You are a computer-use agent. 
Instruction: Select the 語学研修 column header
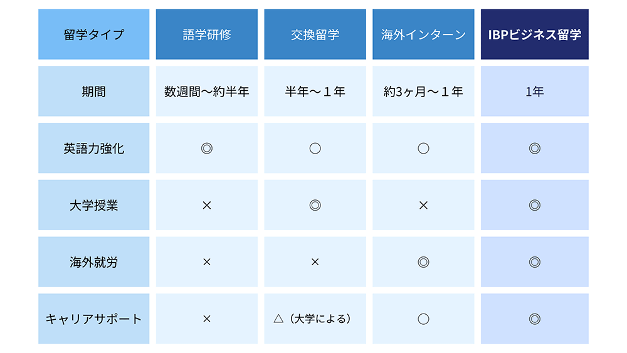pyautogui.click(x=207, y=34)
